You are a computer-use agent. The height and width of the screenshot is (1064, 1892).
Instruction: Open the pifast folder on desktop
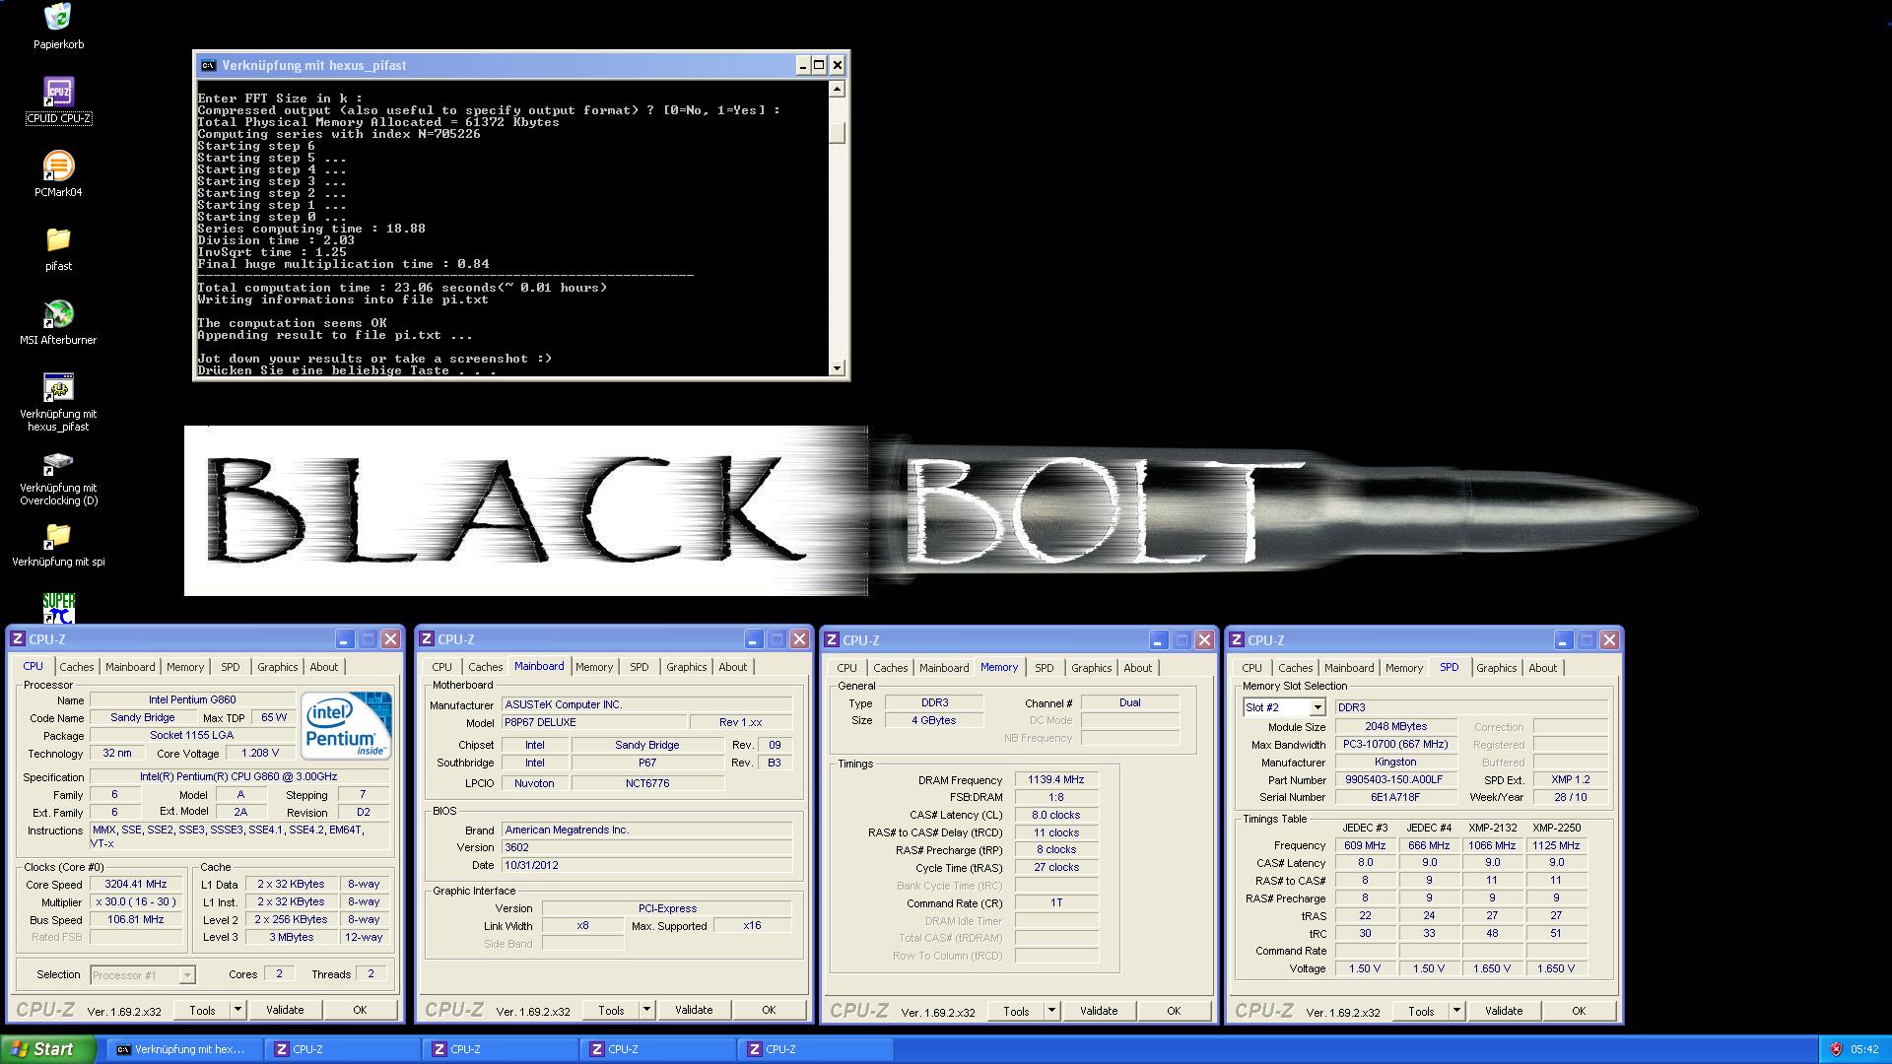tap(58, 239)
